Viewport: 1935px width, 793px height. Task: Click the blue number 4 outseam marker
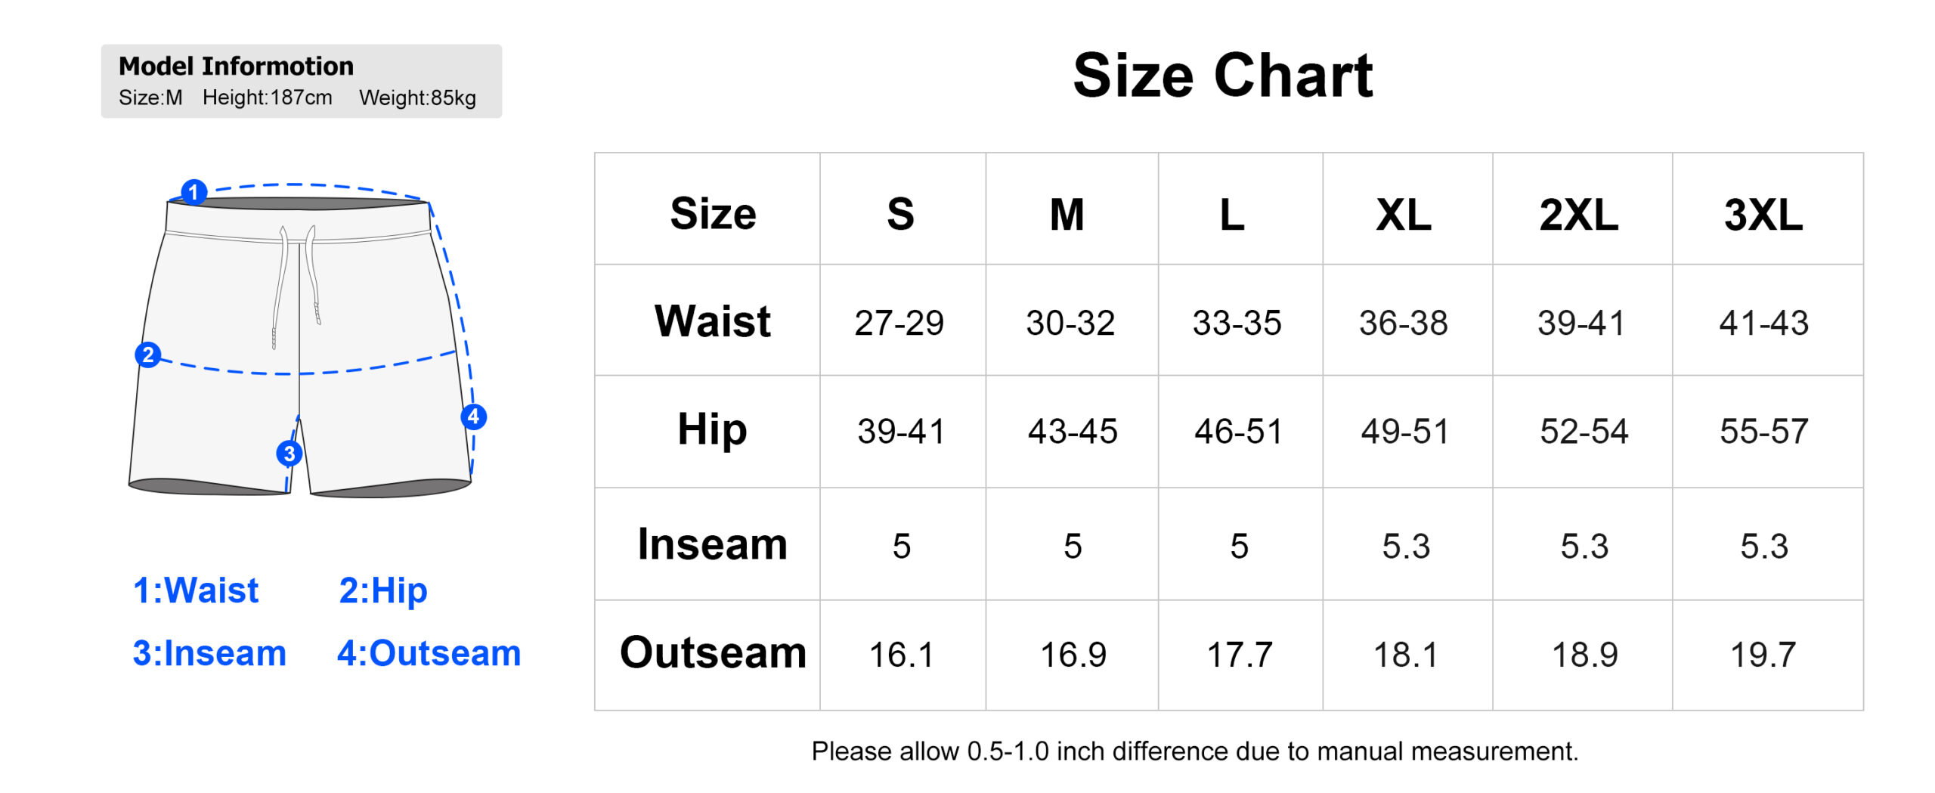[474, 417]
